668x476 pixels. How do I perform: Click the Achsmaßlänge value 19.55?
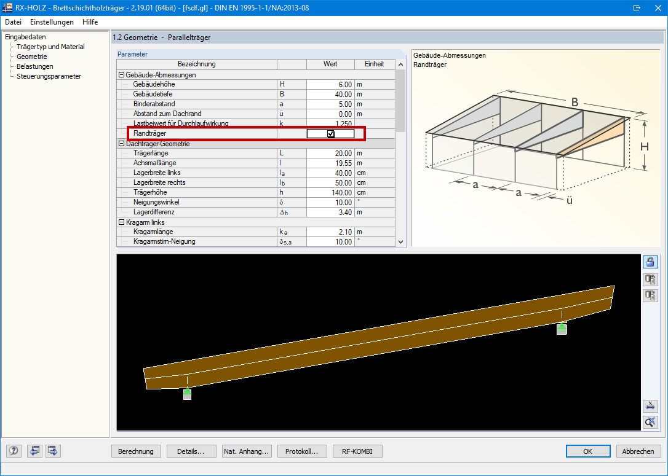point(330,163)
